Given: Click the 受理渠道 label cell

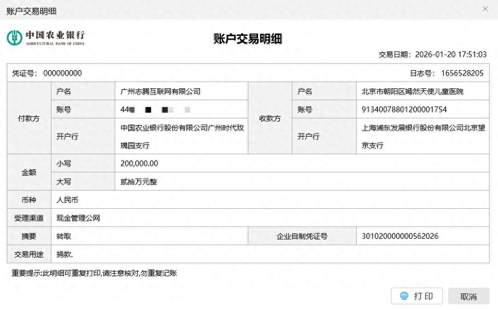Looking at the screenshot, I should (29, 218).
